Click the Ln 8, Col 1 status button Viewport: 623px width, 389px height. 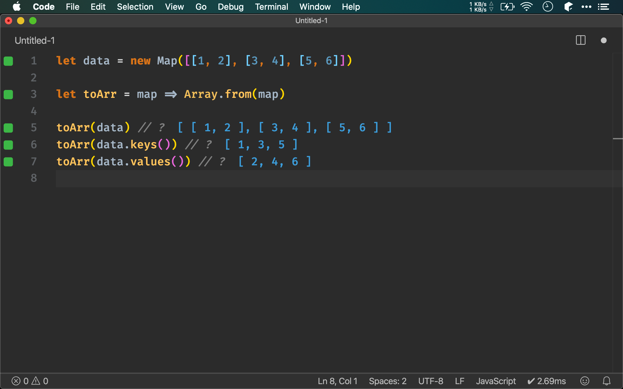pyautogui.click(x=337, y=381)
